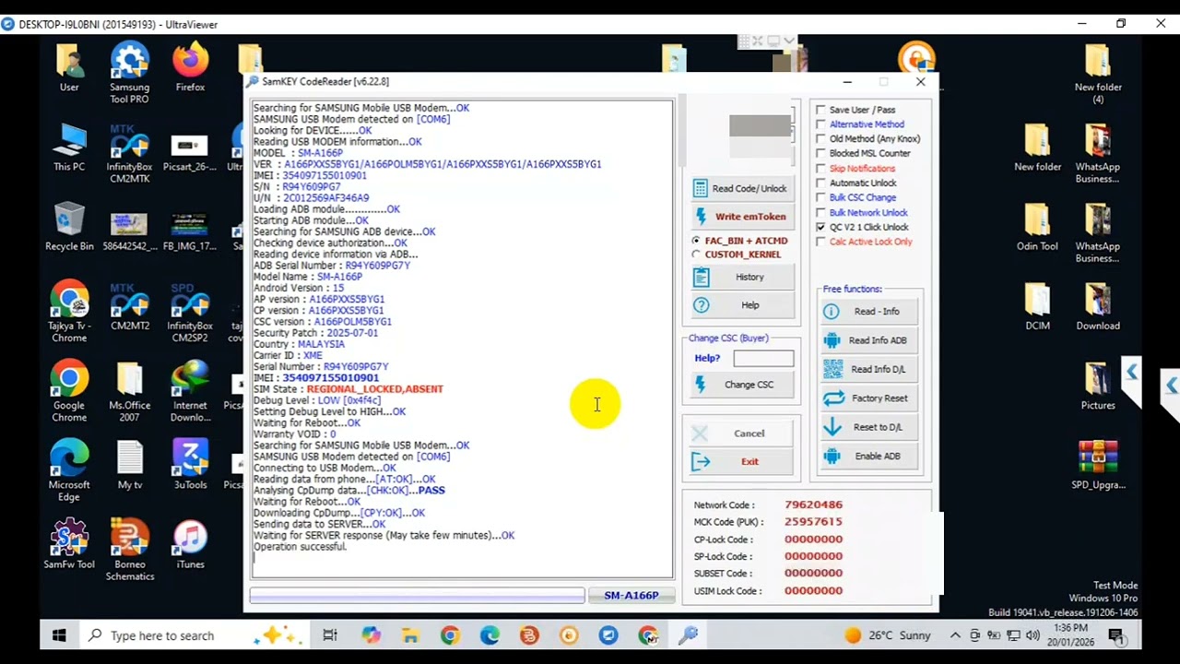The width and height of the screenshot is (1180, 664).
Task: Exit SamKEY with the Exit button
Action: 741,462
